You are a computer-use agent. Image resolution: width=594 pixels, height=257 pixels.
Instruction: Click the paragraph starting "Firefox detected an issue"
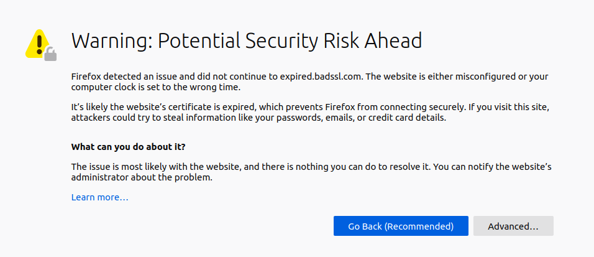pyautogui.click(x=310, y=82)
